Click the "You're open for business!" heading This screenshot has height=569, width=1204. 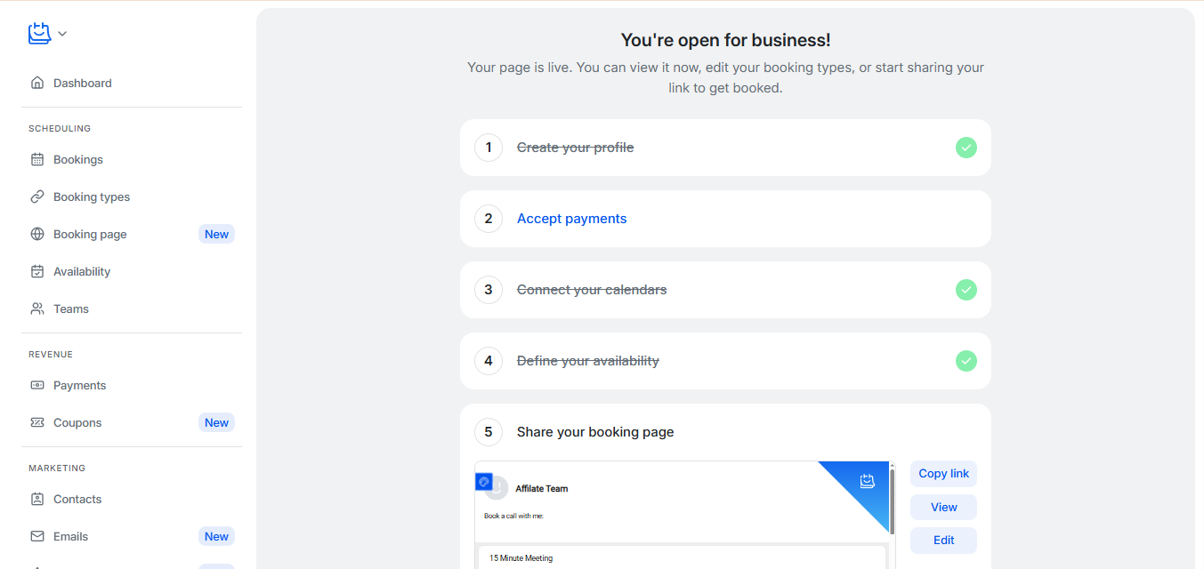725,40
